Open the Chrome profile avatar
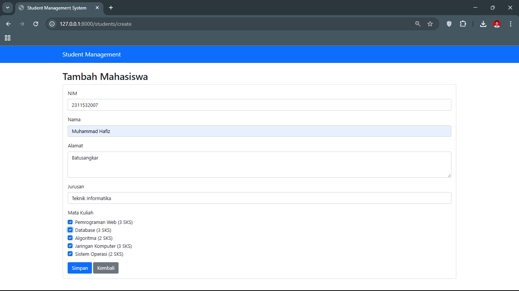This screenshot has width=519, height=291. [497, 24]
